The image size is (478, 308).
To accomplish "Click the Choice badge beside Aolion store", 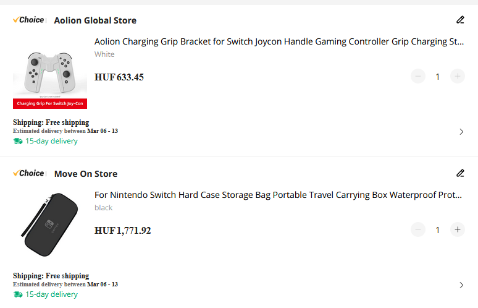I will pos(28,20).
